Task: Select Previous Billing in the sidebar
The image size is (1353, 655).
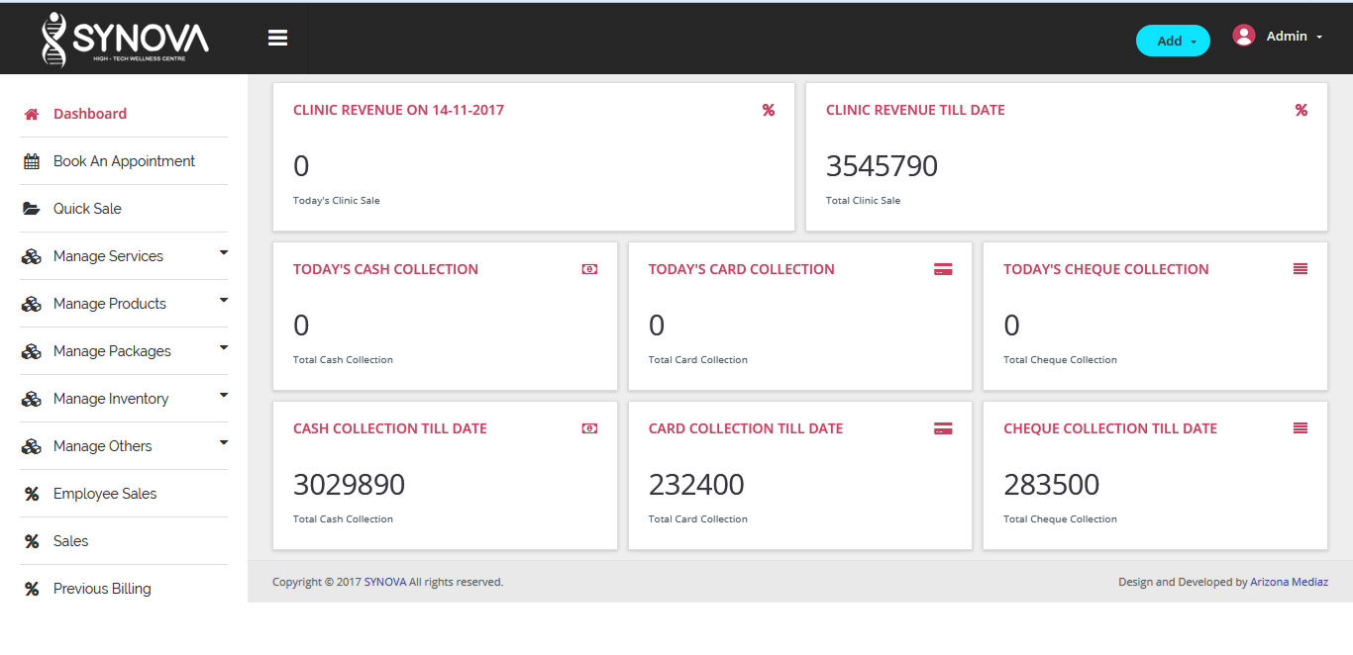Action: [x=102, y=589]
